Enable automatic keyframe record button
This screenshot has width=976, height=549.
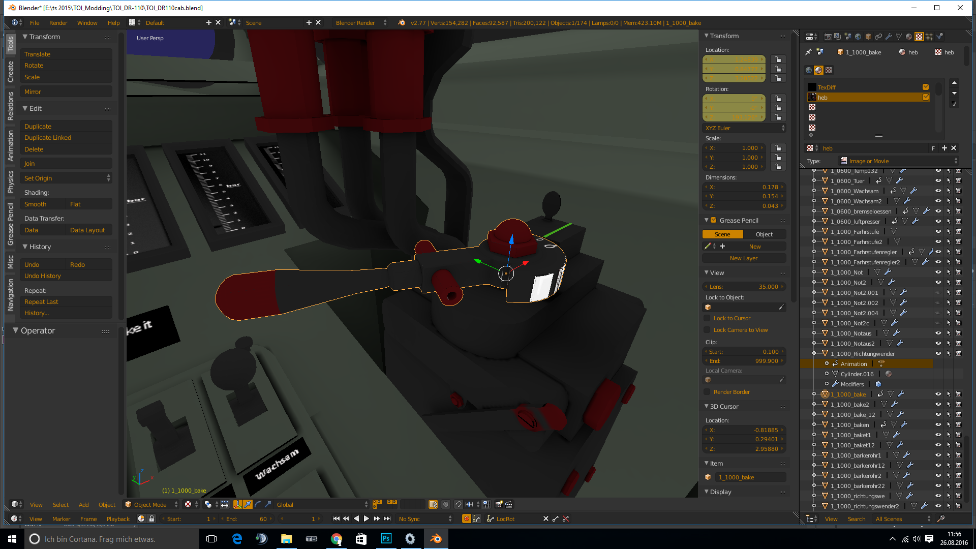point(466,519)
